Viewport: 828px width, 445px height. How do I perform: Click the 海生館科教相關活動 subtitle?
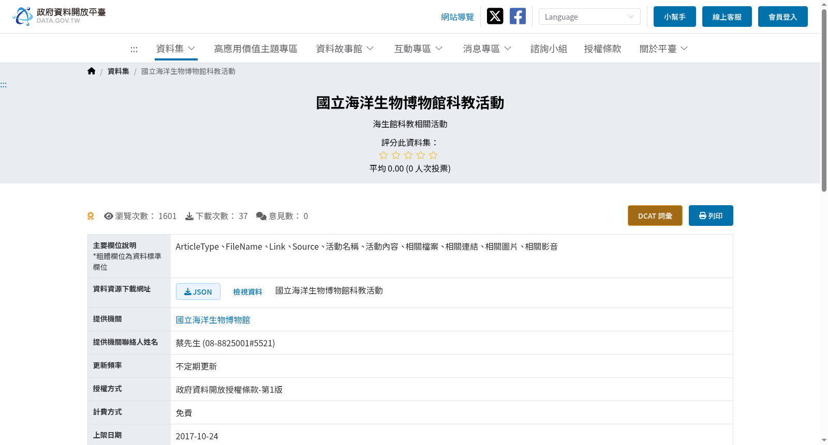(x=410, y=124)
